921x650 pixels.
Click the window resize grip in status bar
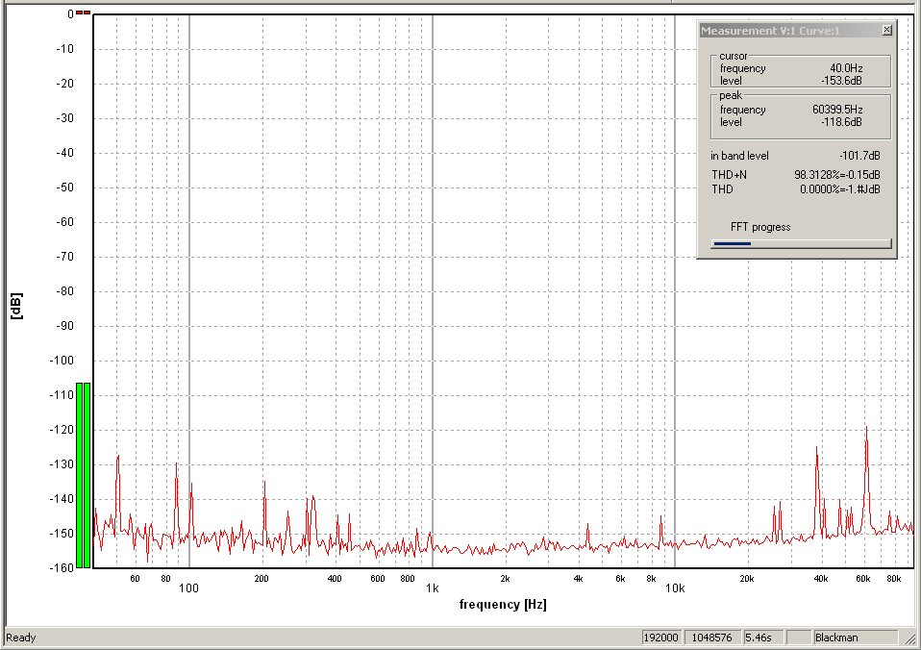(910, 638)
